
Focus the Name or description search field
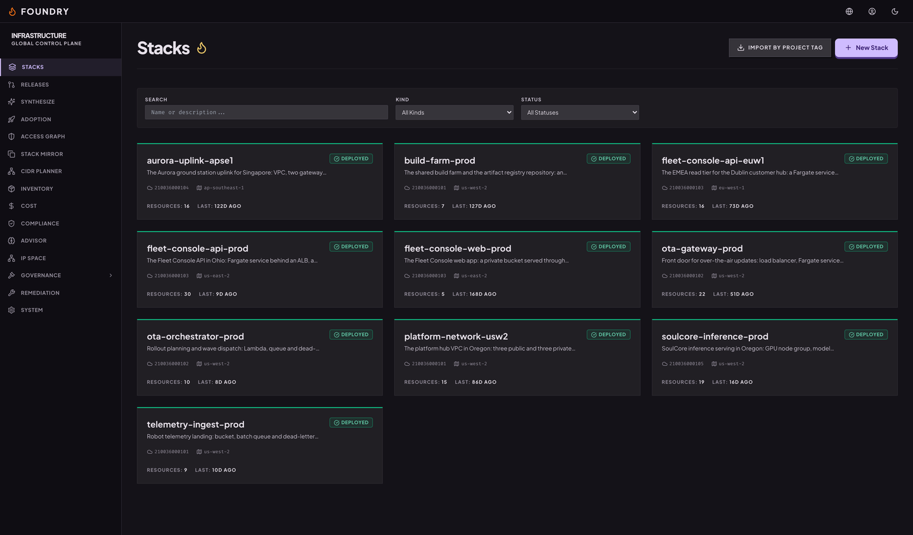[266, 112]
